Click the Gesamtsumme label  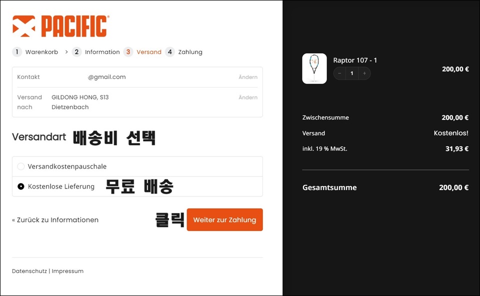[x=329, y=187]
